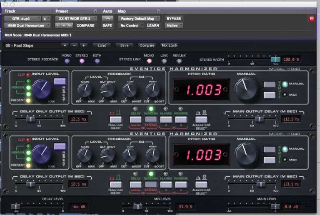Screen dimensions: 320x215
Task: Click the bottom unit Input Level knob
Action: [x=41, y=155]
